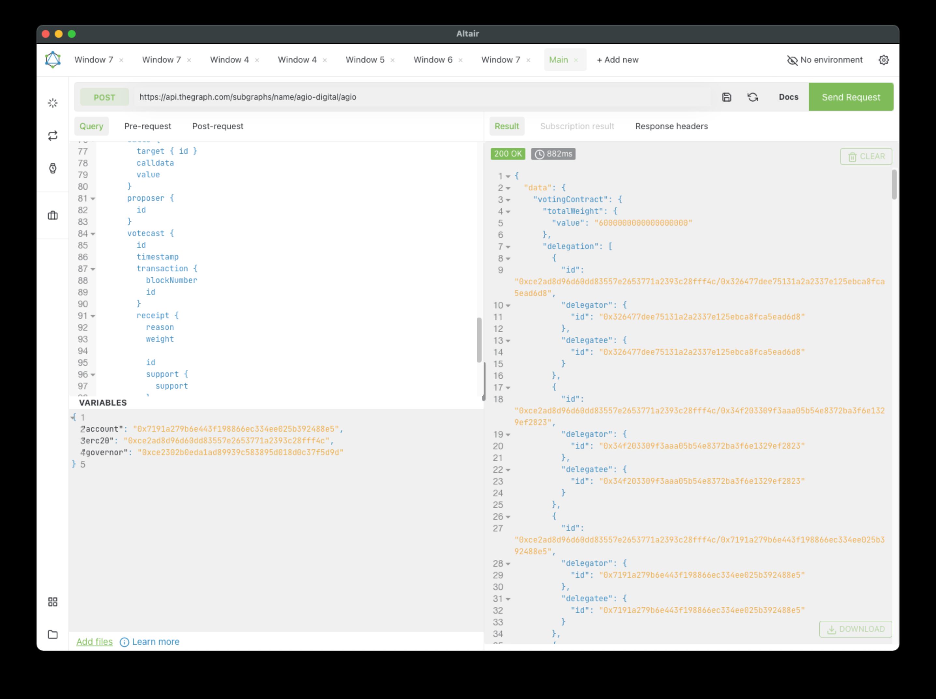This screenshot has width=936, height=699.
Task: Collapse query line 87 transaction block
Action: tap(93, 269)
